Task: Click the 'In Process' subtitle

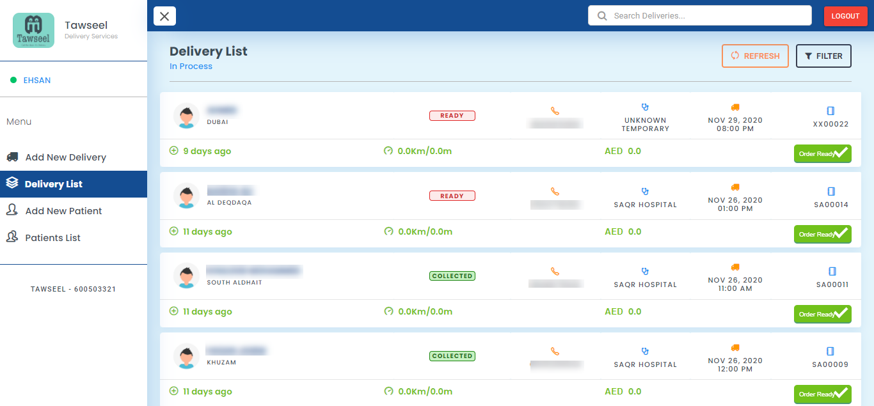Action: [191, 66]
